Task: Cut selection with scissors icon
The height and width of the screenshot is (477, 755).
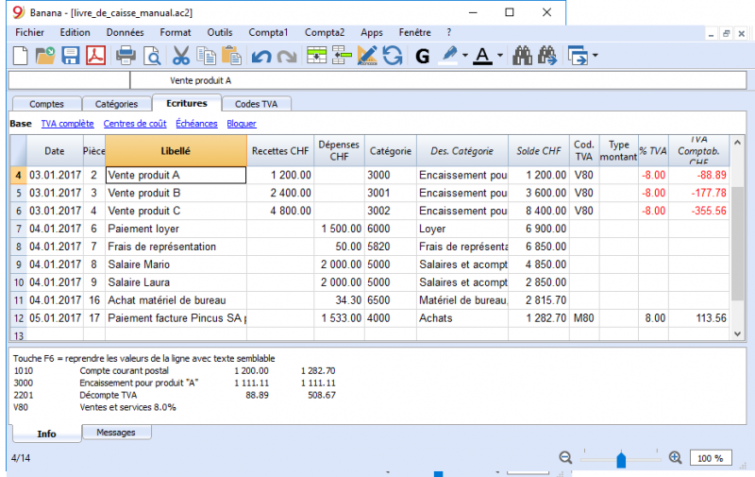Action: tap(181, 56)
